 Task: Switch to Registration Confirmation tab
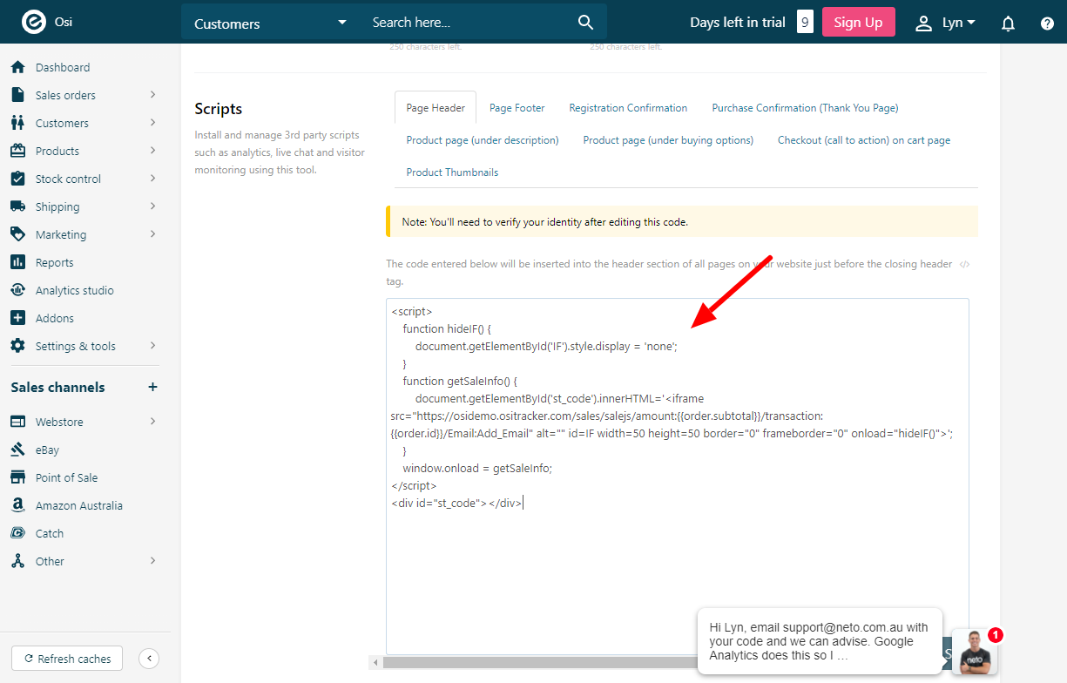click(x=628, y=108)
